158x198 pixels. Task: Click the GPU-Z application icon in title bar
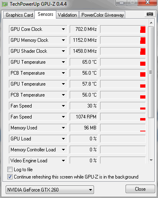click(x=5, y=4)
